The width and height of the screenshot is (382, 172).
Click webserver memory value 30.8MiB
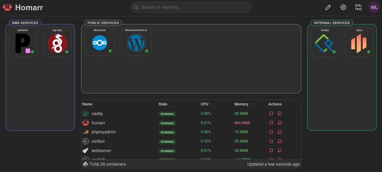point(241,151)
